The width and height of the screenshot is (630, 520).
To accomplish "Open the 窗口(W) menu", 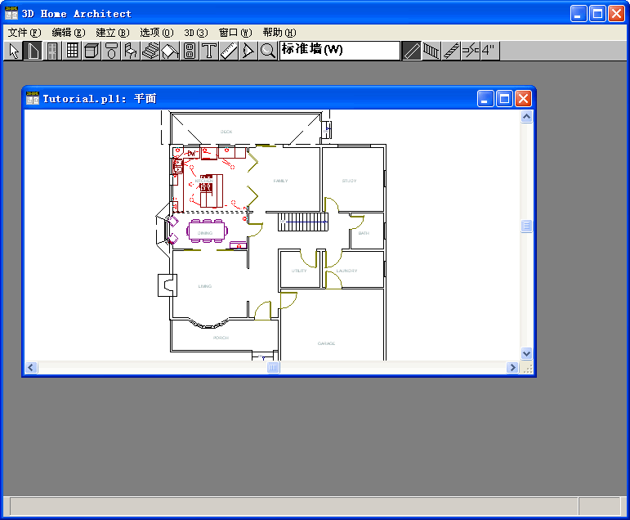I will [235, 33].
